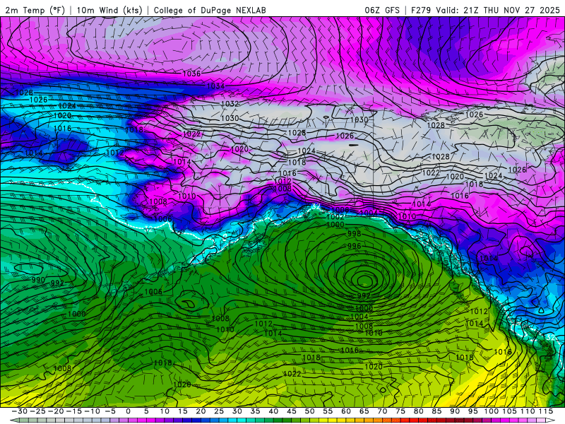Click the 20 value on temperature scale
The height and width of the screenshot is (424, 565).
201,411
